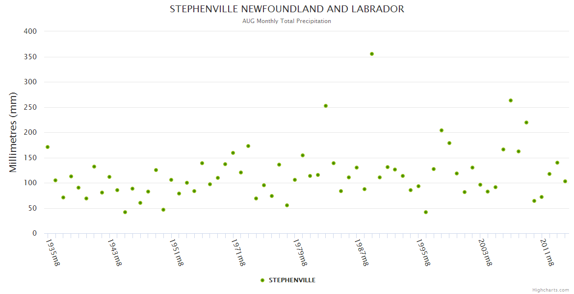Click the data point near 220 mm

526,122
